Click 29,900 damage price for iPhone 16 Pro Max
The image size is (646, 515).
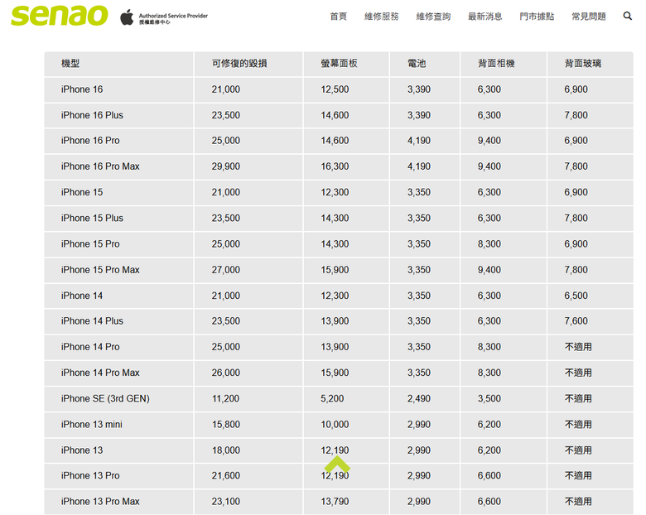click(226, 166)
